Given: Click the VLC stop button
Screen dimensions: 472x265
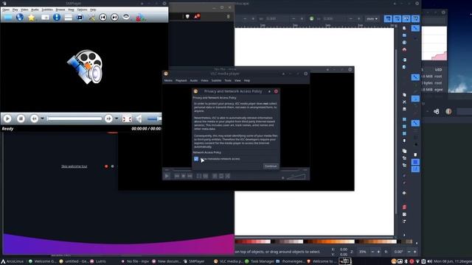Looking at the screenshot, I should pyautogui.click(x=184, y=176).
